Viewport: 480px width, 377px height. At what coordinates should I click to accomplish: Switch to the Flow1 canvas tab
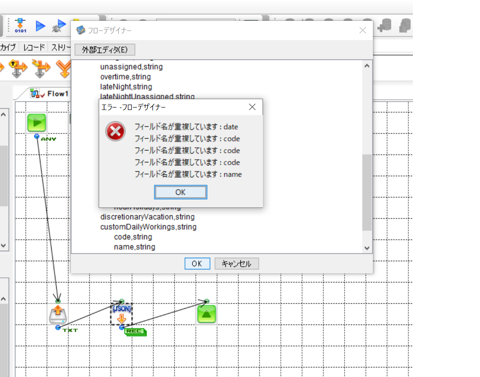pos(50,94)
